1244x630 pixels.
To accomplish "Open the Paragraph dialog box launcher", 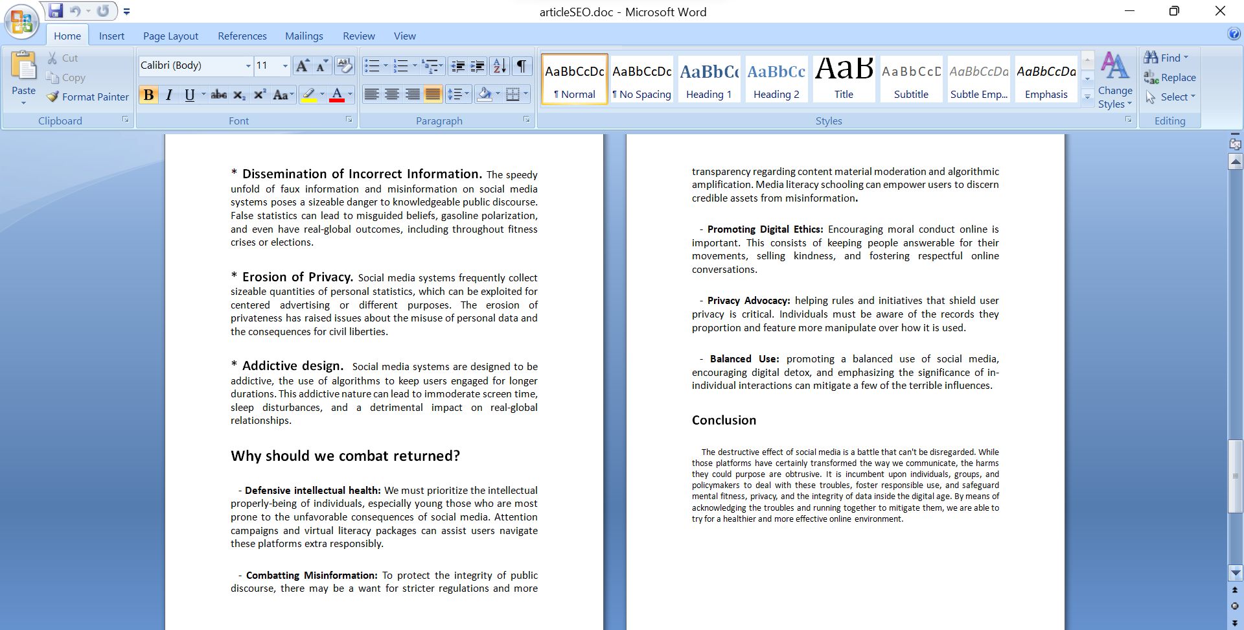I will tap(526, 120).
